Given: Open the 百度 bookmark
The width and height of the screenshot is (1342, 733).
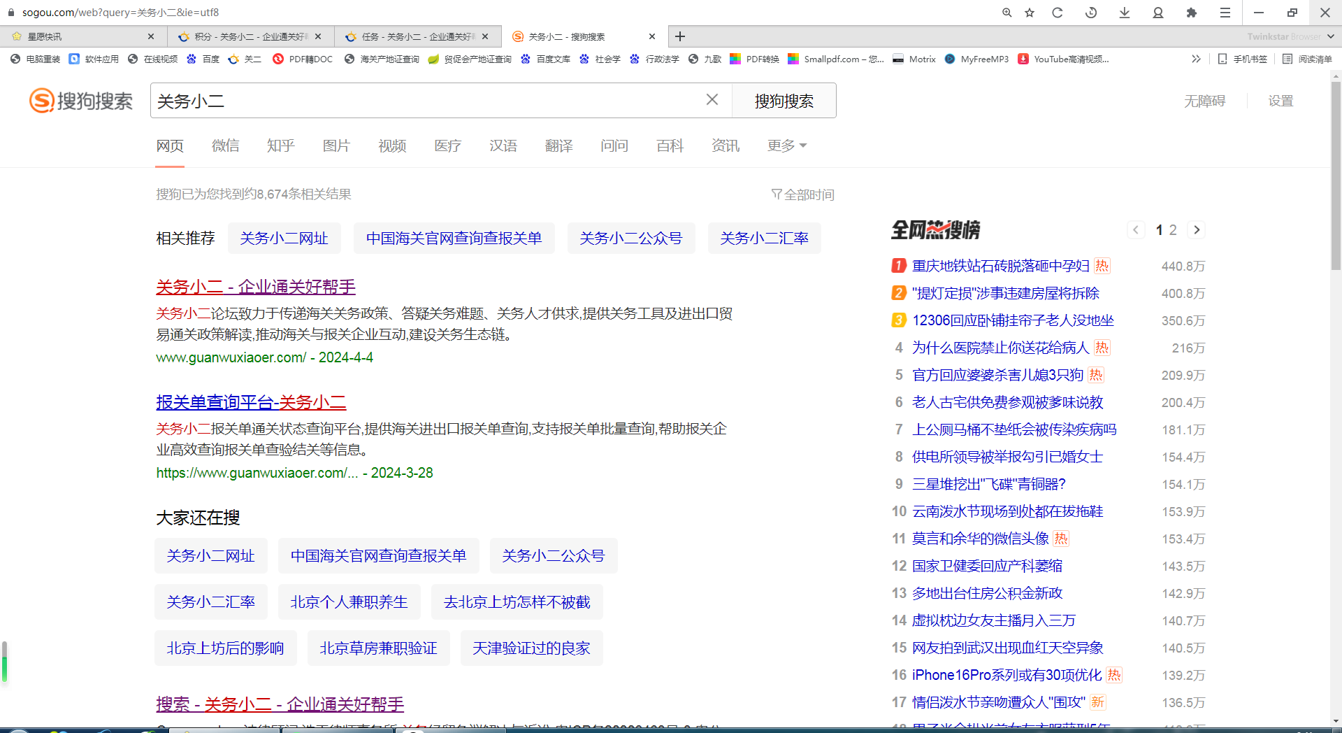Looking at the screenshot, I should [203, 59].
